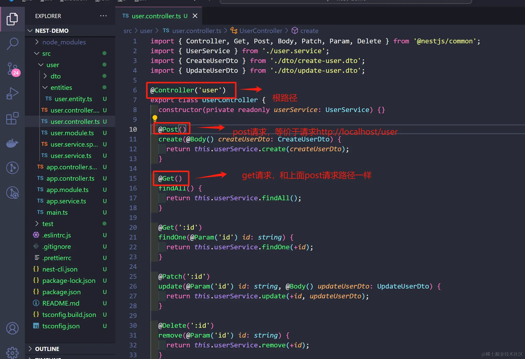Screen dimensions: 525x359
Task: Open main.ts file in explorer
Action: click(x=57, y=212)
